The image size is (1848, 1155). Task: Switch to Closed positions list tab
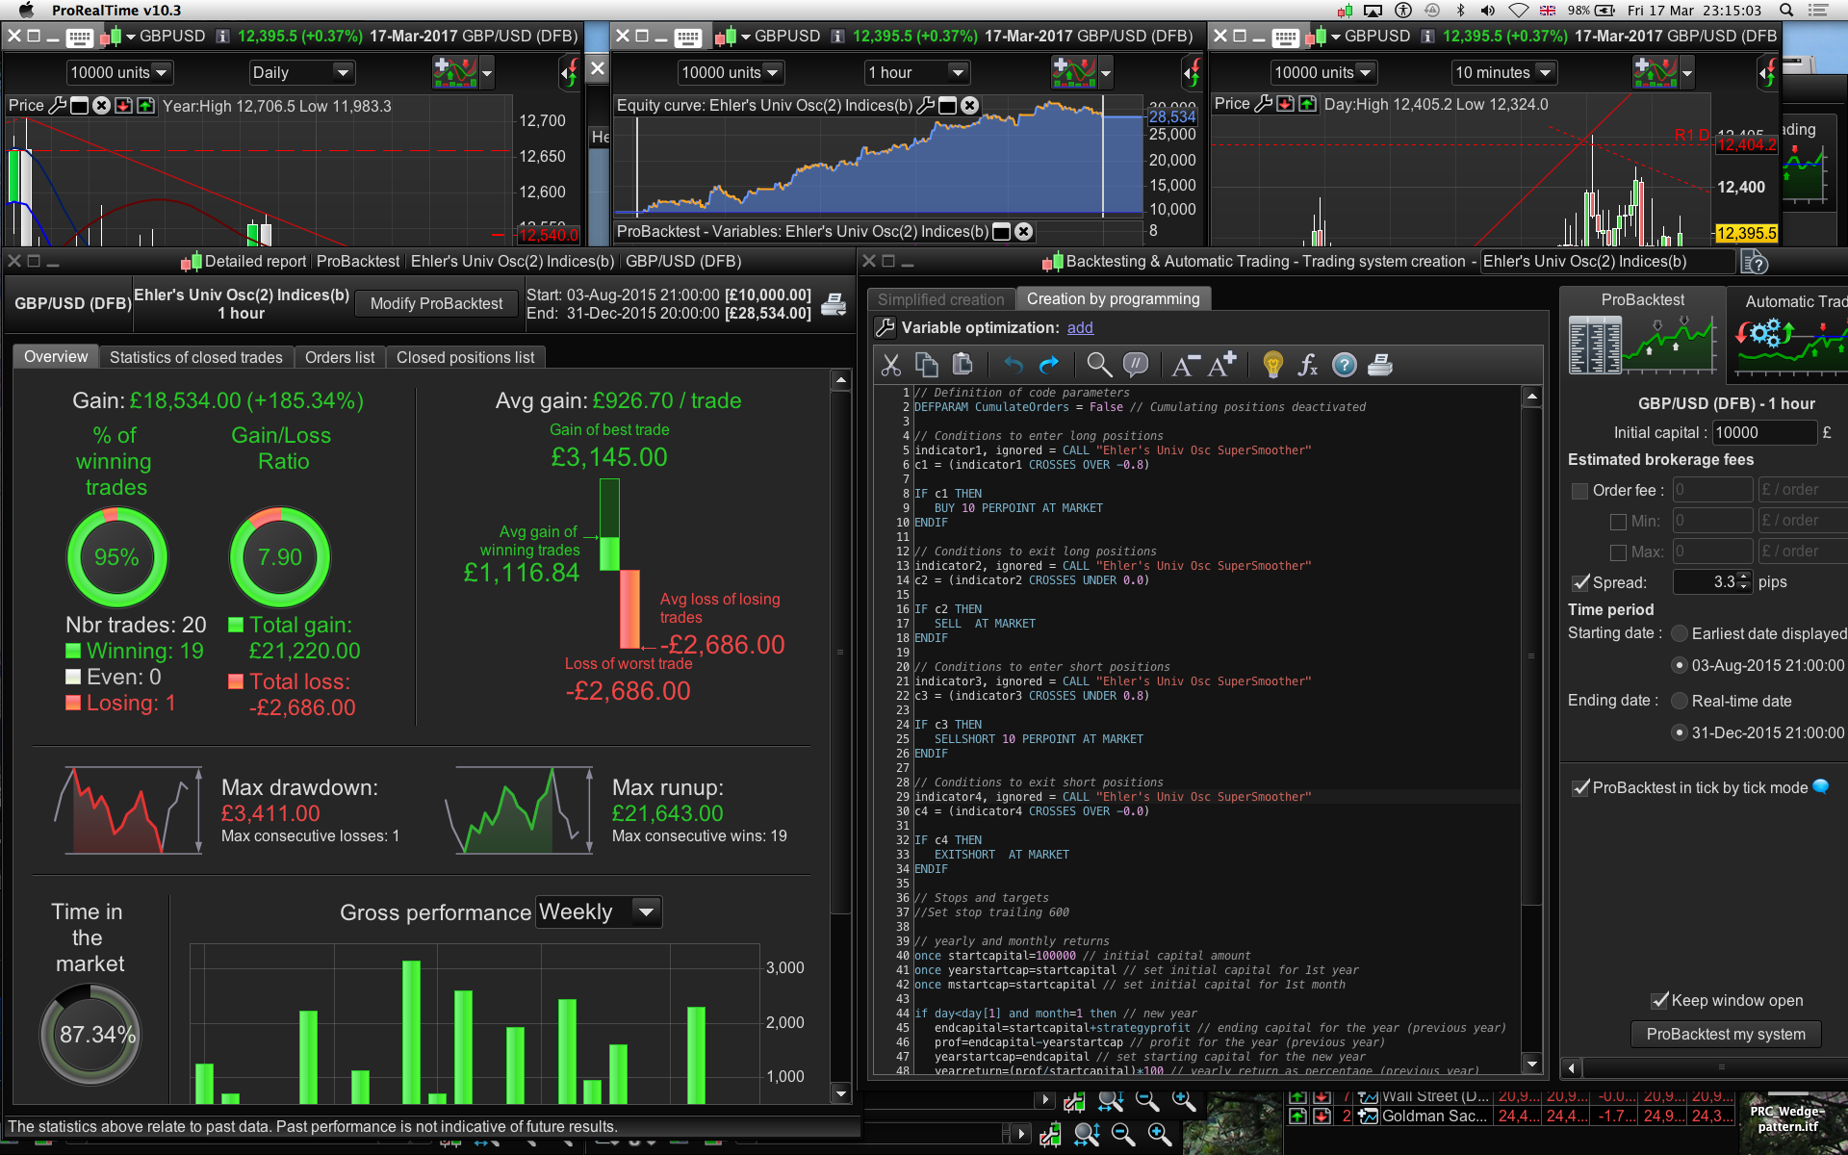[x=465, y=357]
